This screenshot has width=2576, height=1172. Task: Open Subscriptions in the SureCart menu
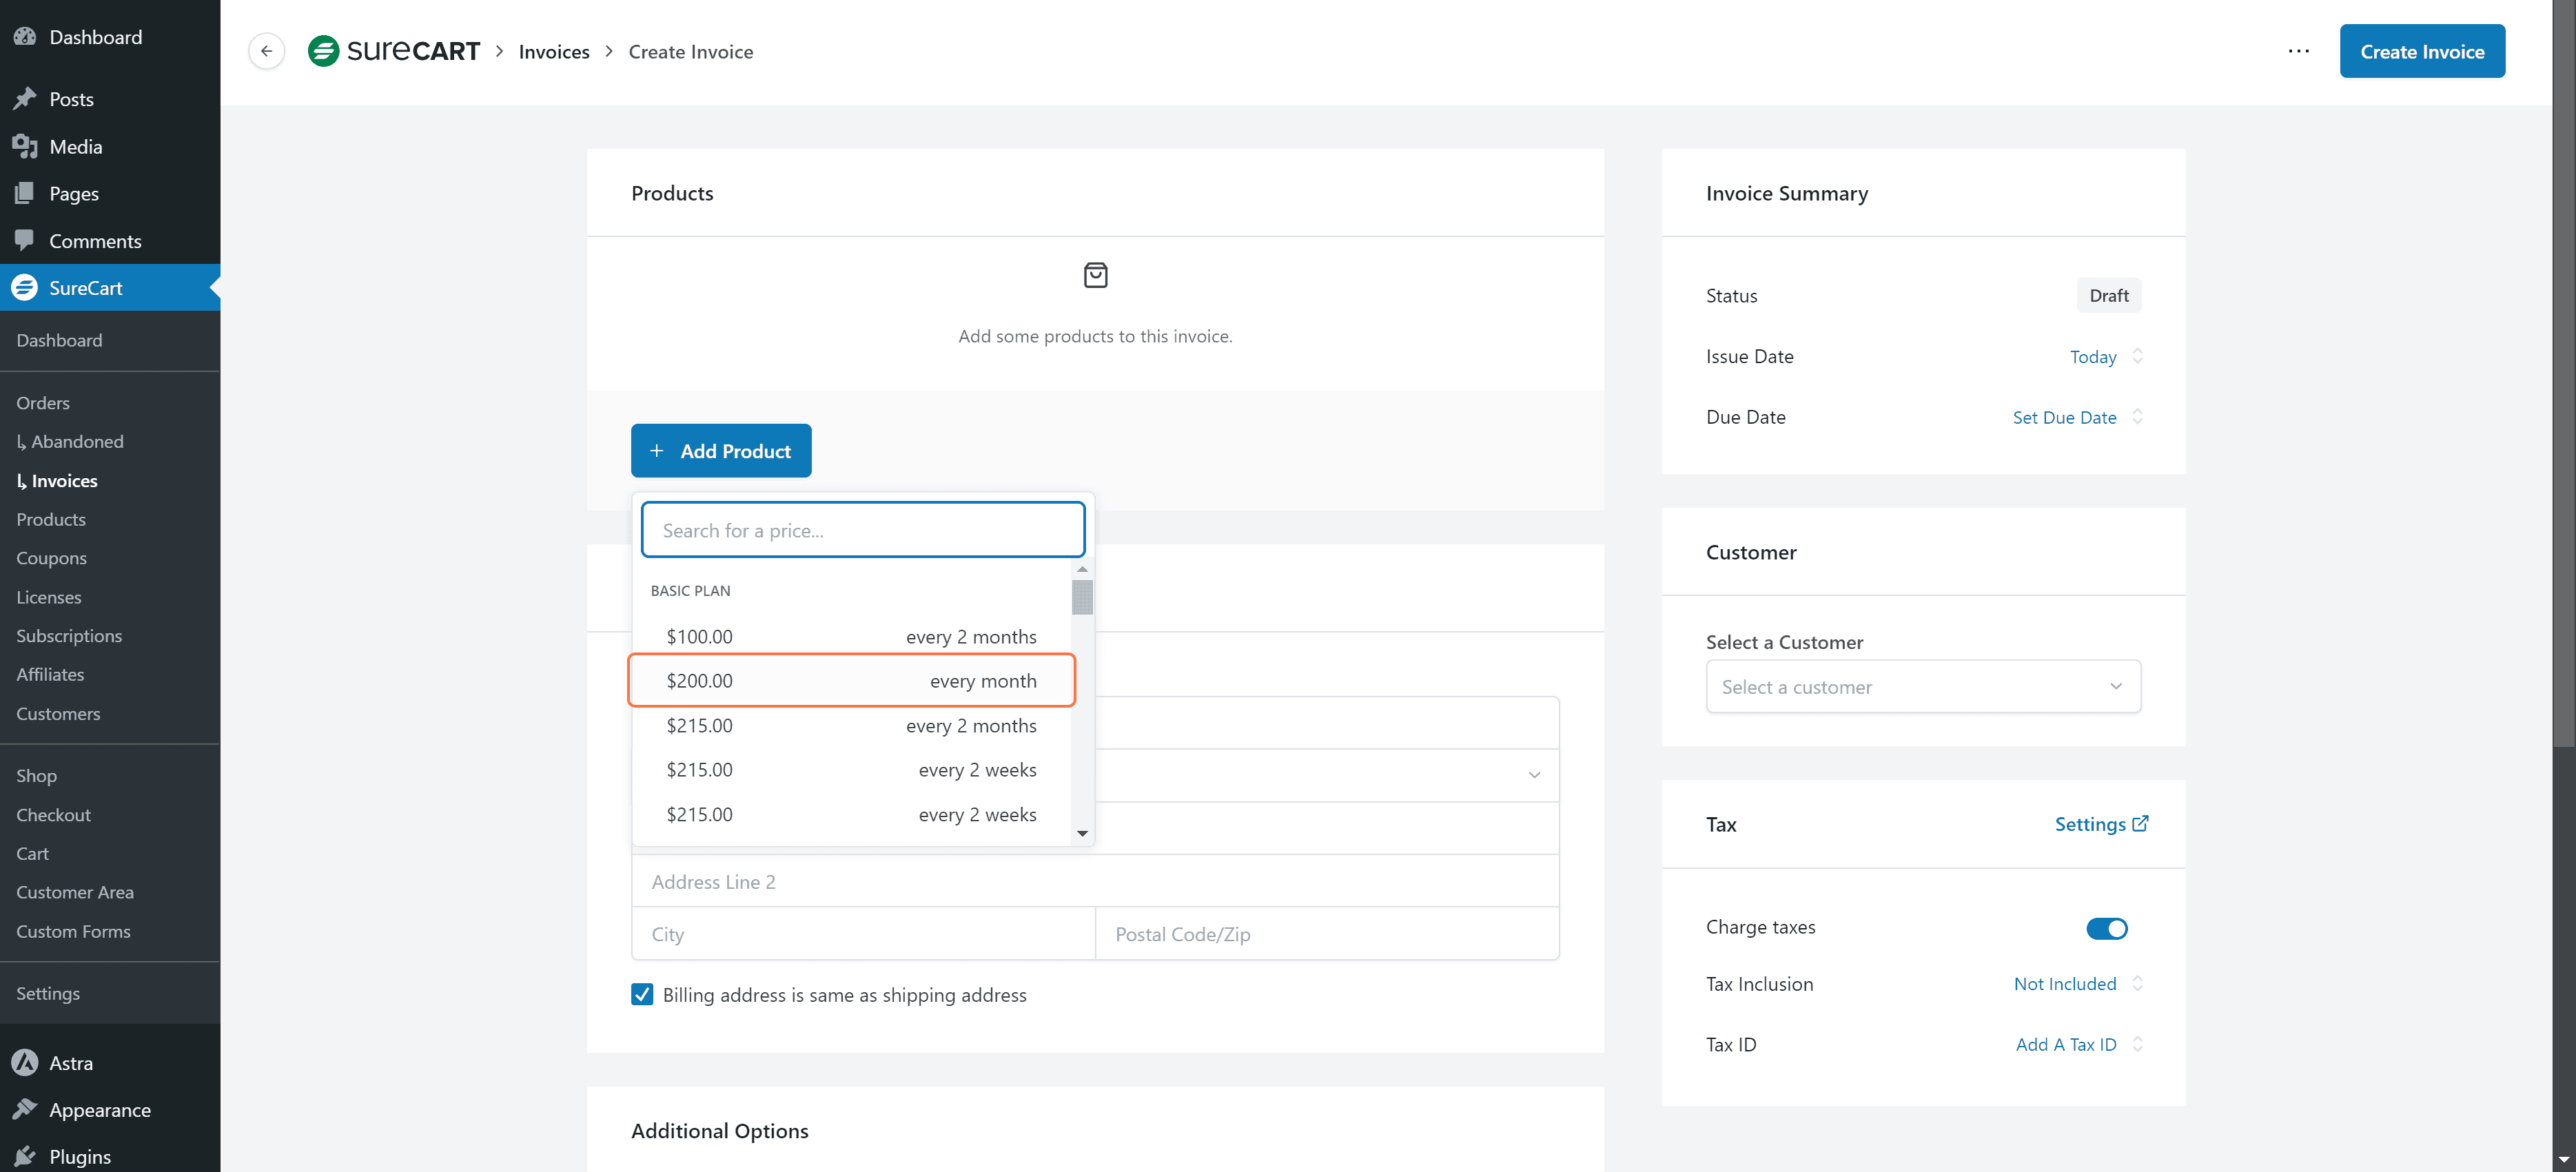69,635
